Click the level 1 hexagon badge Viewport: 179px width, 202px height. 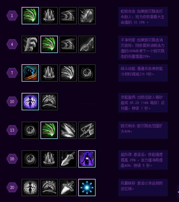coord(12,16)
